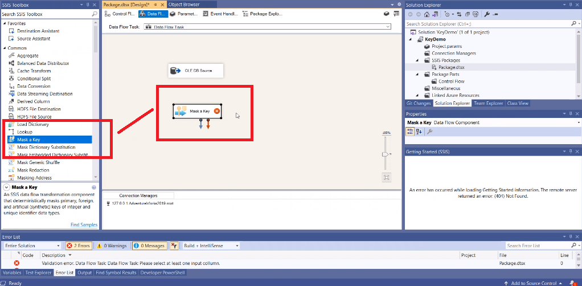Collapse the KeyDemo project node
Screen dimensions: 582x286
click(x=411, y=39)
